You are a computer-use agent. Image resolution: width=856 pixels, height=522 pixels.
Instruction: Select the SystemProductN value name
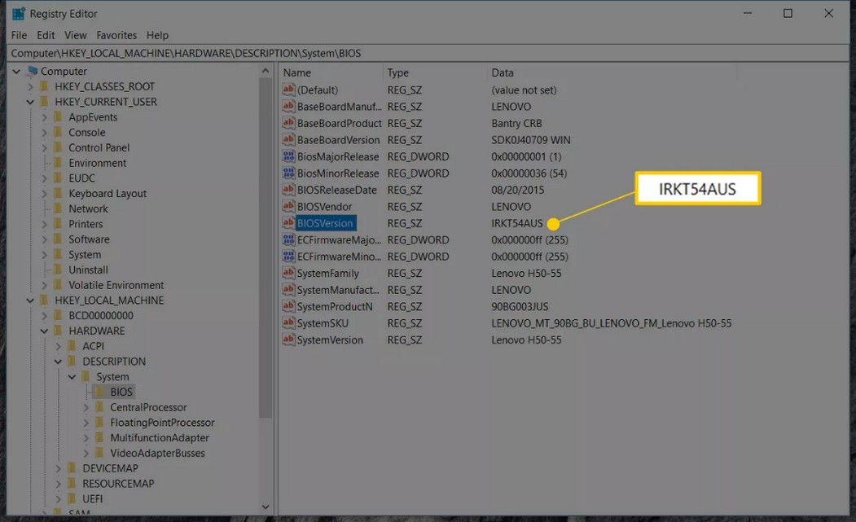(335, 306)
